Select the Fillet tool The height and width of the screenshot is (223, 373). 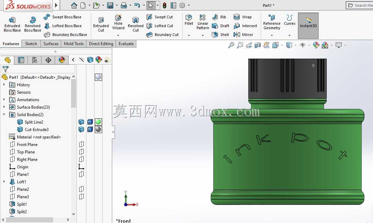coord(189,20)
